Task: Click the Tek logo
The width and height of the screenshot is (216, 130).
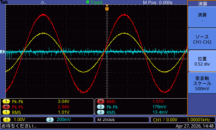Action: tap(4, 2)
